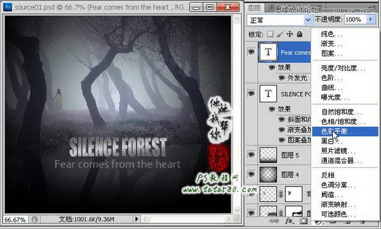Select the 图层 5 layer name

pyautogui.click(x=290, y=155)
